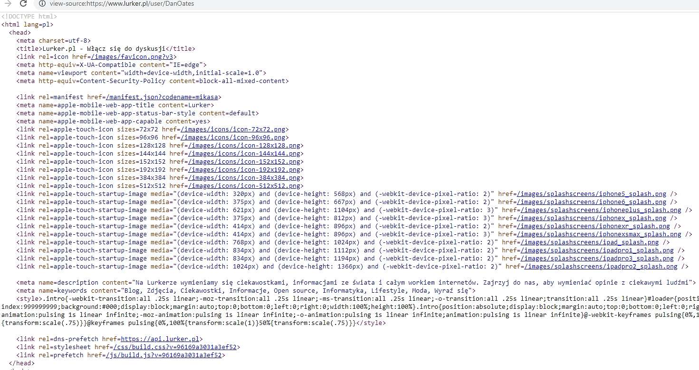Follow the ipadpro1_splash.png link
Image resolution: width=699 pixels, height=370 pixels.
597,250
